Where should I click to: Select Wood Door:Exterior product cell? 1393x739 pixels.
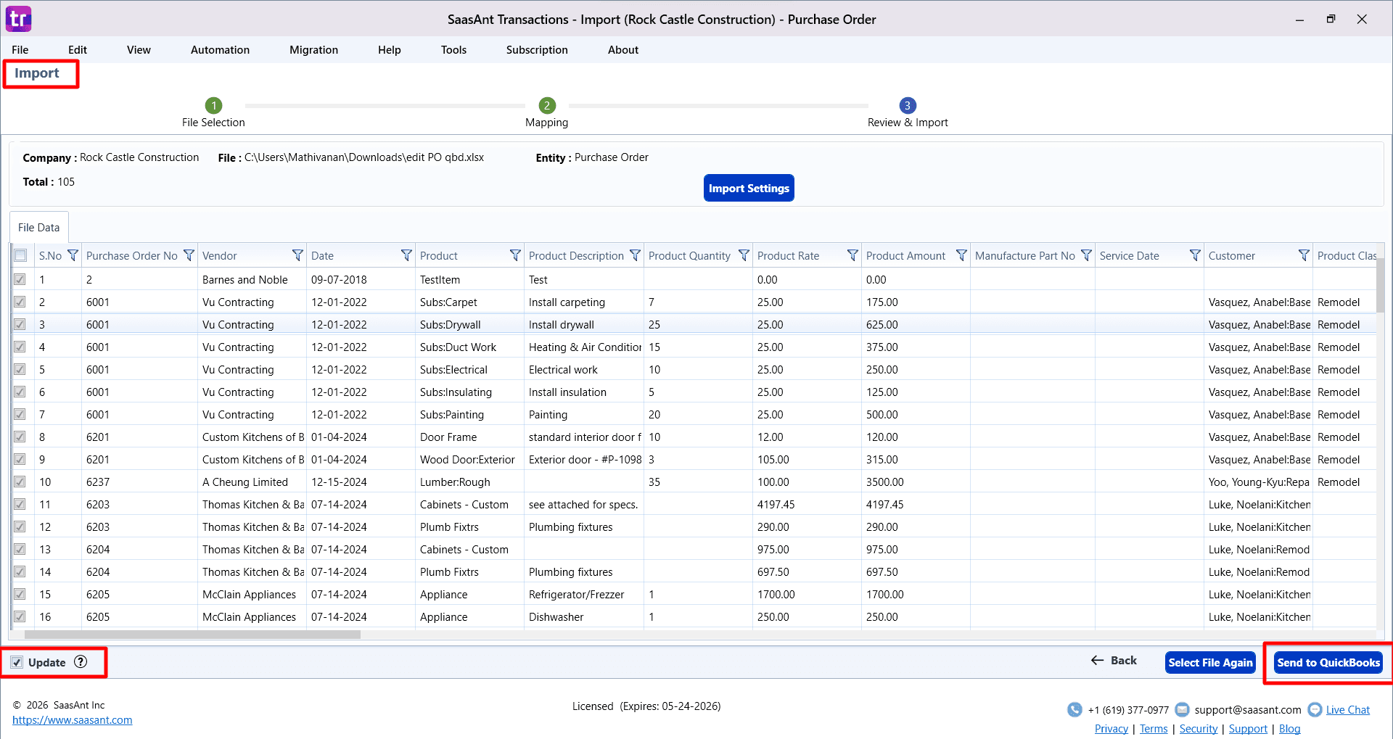click(x=469, y=459)
